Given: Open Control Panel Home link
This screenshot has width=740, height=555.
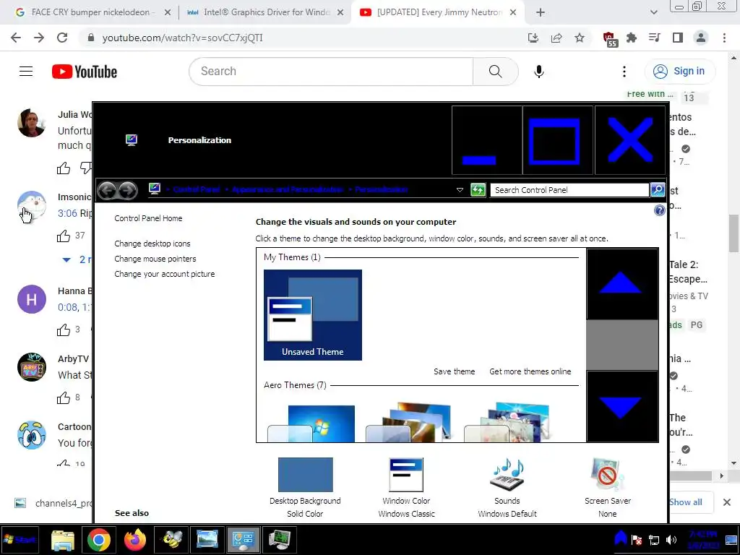Looking at the screenshot, I should [x=148, y=218].
